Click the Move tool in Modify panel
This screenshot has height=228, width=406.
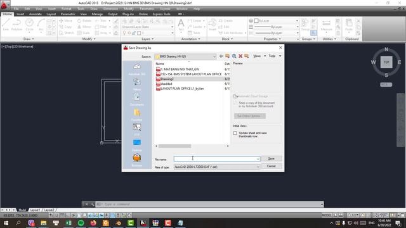(x=66, y=21)
